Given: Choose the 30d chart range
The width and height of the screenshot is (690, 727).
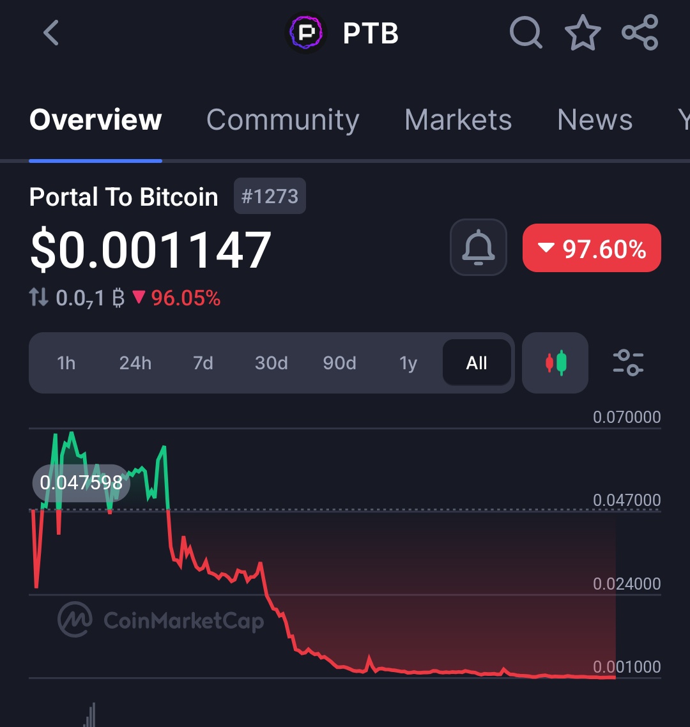Looking at the screenshot, I should (x=272, y=363).
